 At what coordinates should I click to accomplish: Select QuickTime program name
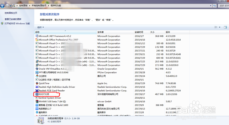click(x=44, y=83)
